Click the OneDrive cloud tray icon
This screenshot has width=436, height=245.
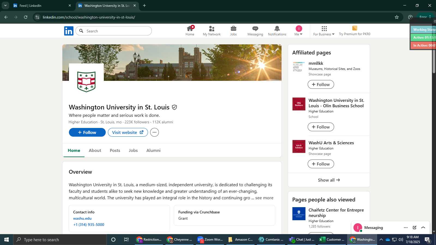click(x=388, y=240)
